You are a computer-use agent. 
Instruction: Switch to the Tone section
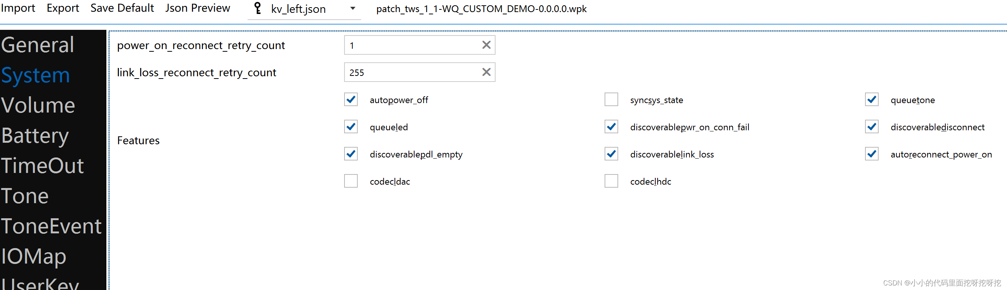click(25, 196)
